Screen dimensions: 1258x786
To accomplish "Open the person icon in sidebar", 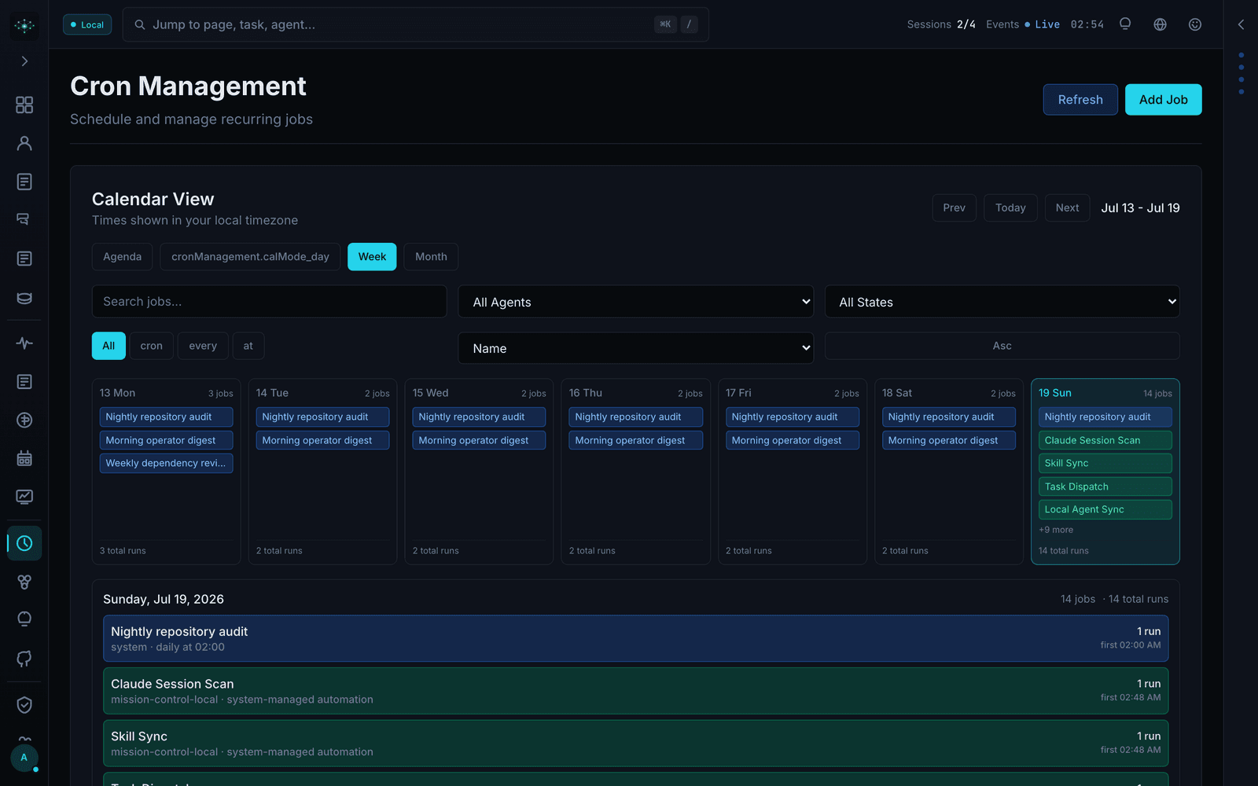I will pyautogui.click(x=24, y=143).
